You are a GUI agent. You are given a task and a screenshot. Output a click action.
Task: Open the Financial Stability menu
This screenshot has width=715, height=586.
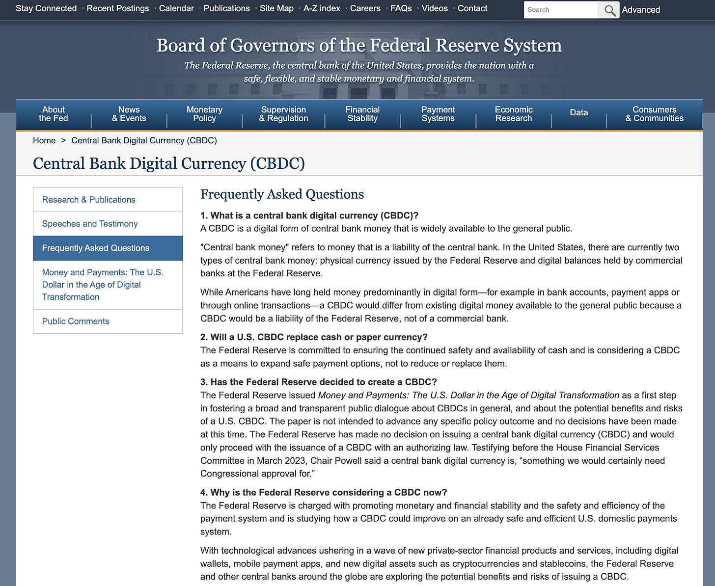pos(362,114)
